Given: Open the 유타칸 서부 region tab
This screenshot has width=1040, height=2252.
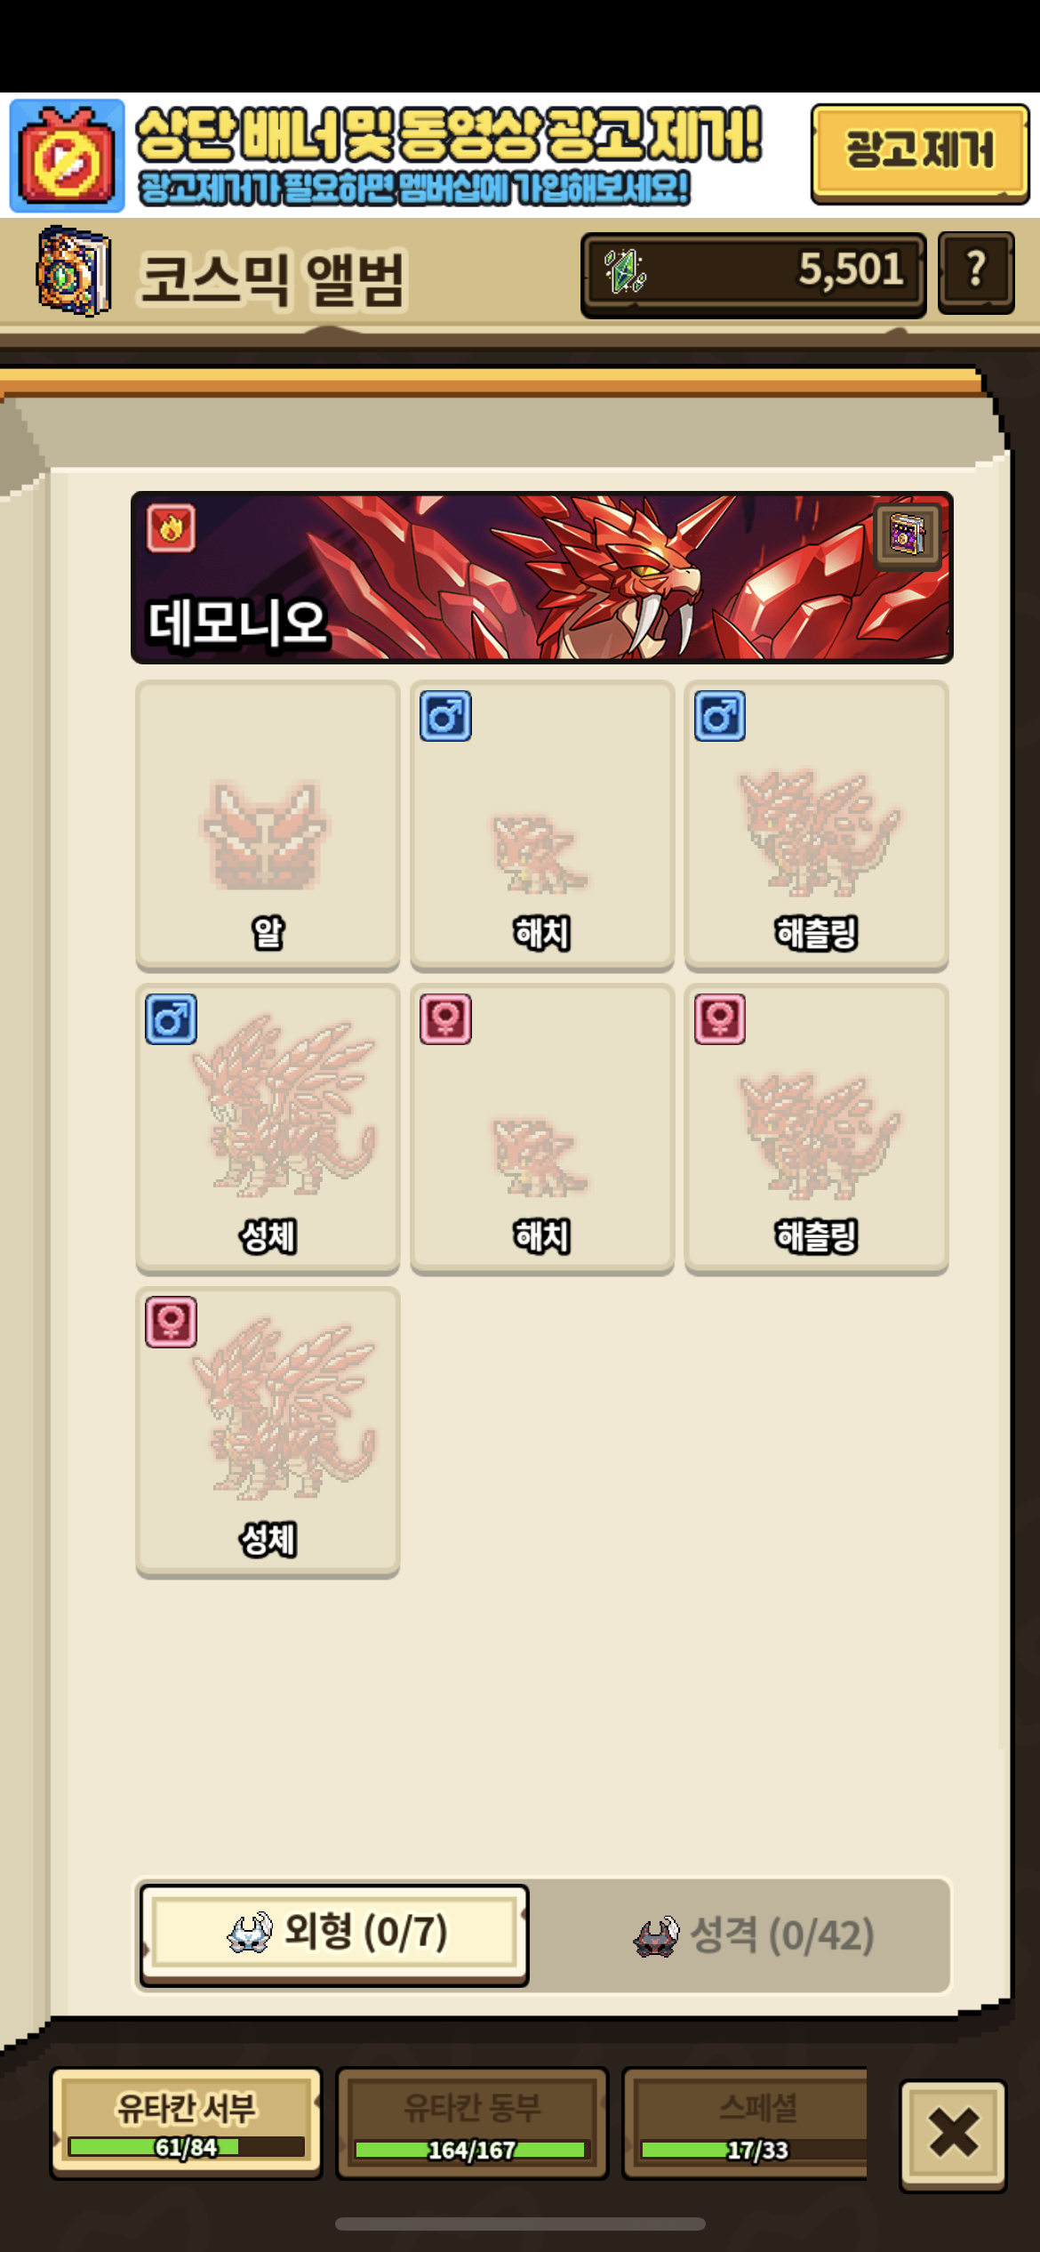Looking at the screenshot, I should coord(186,2122).
